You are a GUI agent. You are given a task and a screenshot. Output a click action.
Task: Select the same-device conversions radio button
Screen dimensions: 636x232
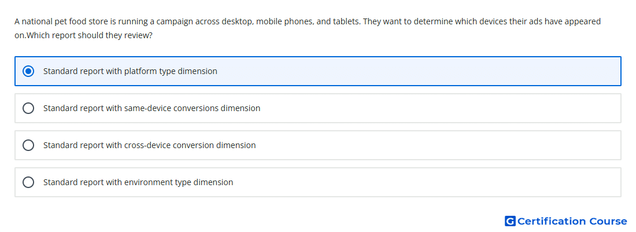(x=28, y=108)
